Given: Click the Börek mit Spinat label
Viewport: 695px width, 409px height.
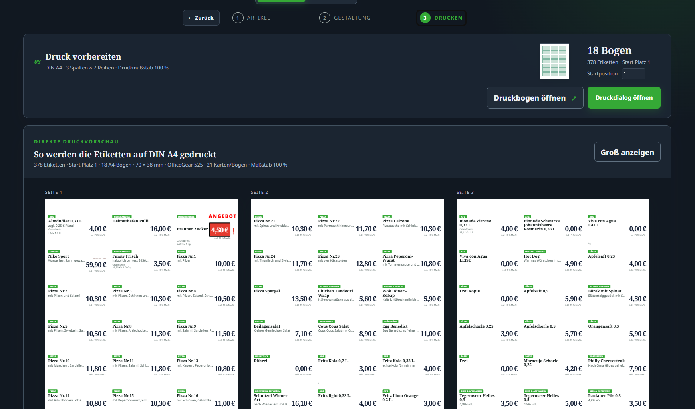Looking at the screenshot, I should [604, 291].
